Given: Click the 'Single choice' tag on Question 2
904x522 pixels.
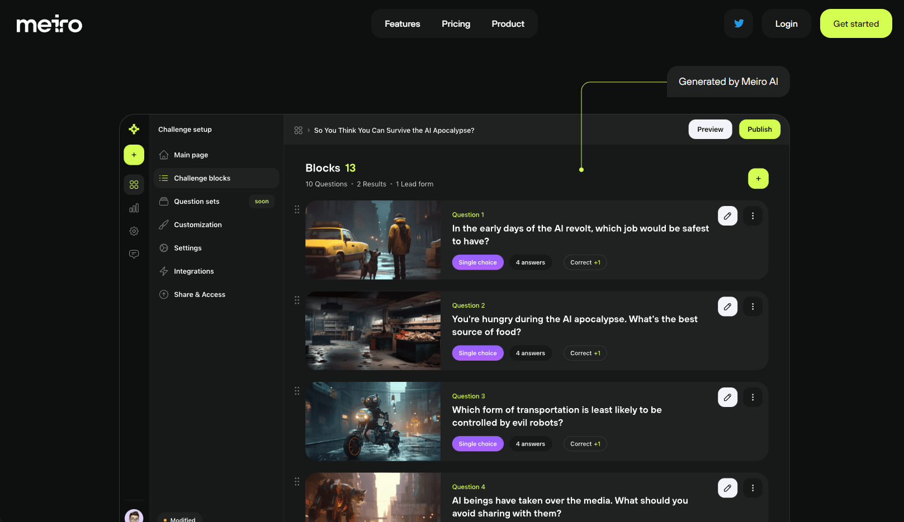Looking at the screenshot, I should click(x=478, y=353).
